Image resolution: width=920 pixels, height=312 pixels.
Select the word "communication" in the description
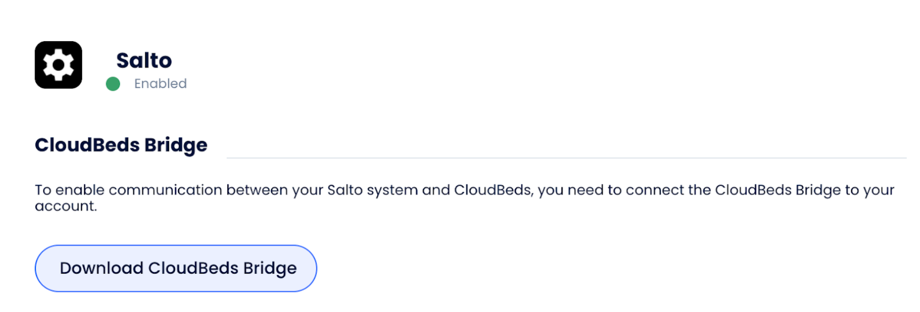[x=166, y=190]
